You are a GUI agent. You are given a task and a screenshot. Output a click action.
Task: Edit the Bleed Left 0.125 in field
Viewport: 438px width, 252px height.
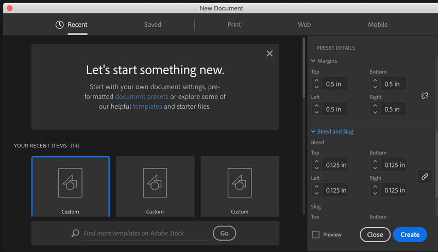[335, 190]
